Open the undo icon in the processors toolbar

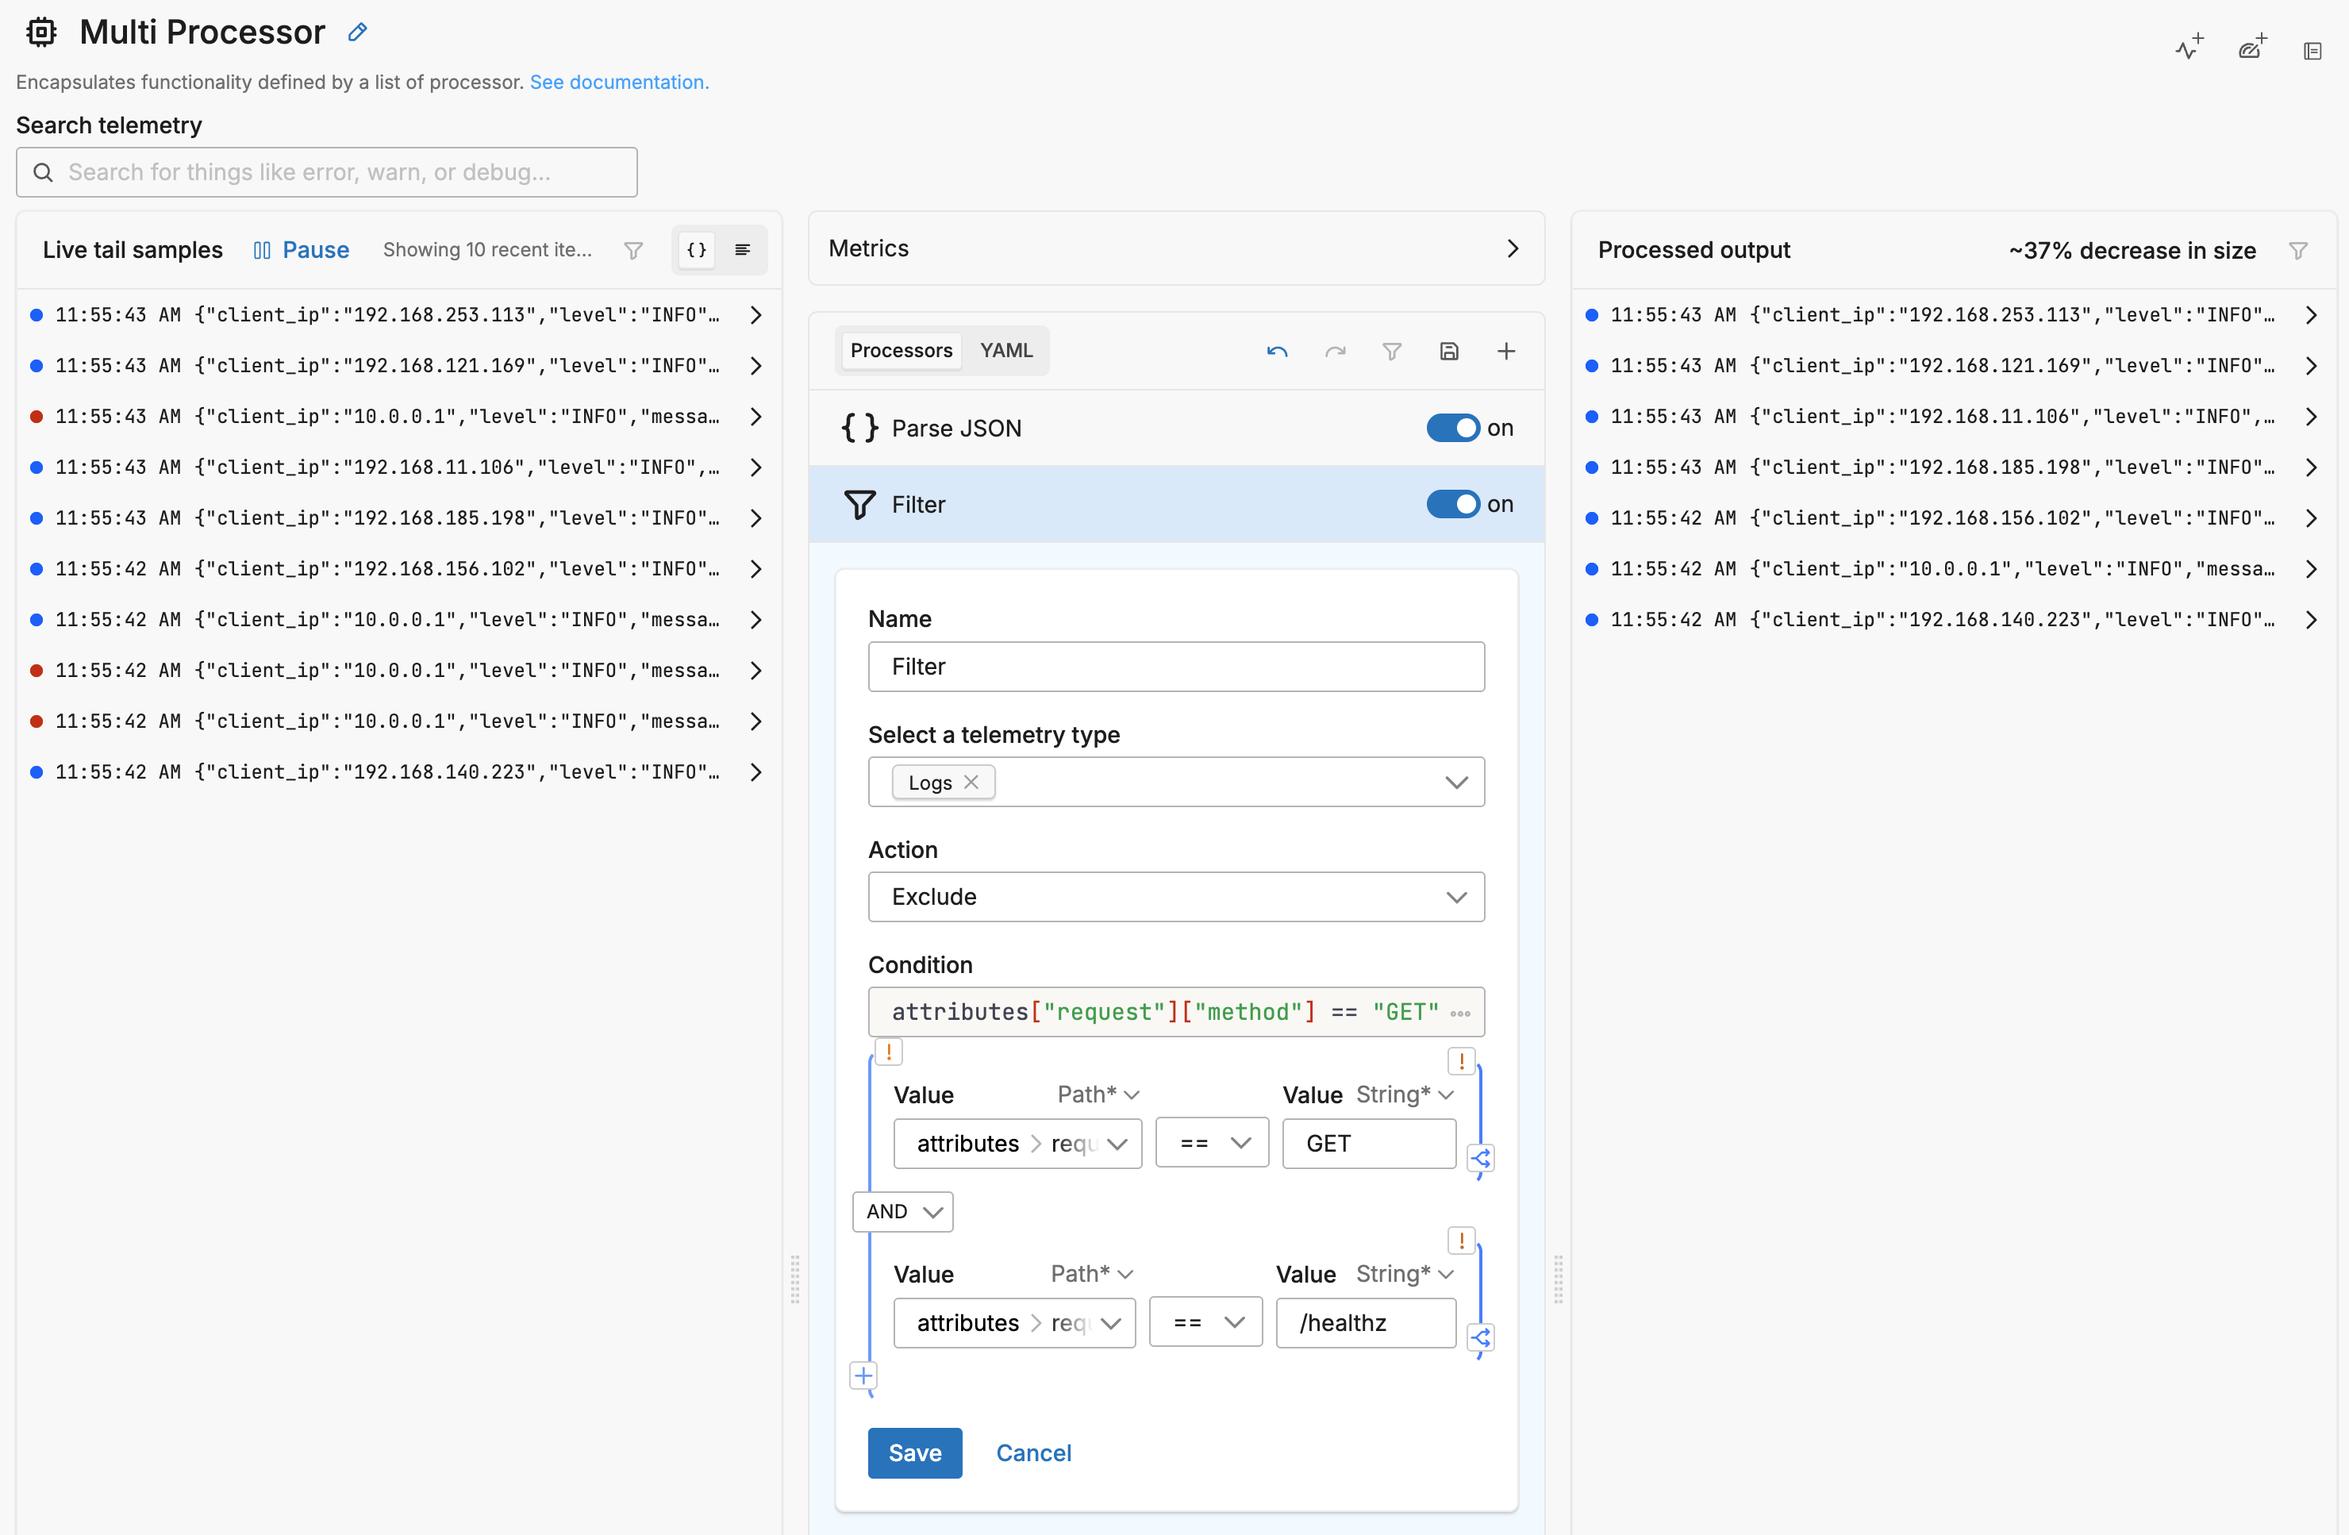pos(1276,351)
